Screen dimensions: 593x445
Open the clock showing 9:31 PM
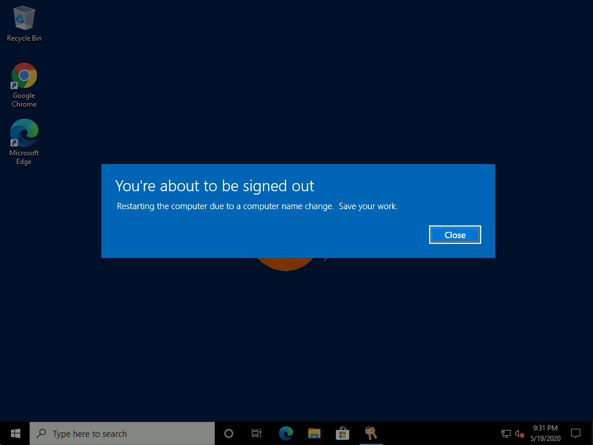(545, 433)
